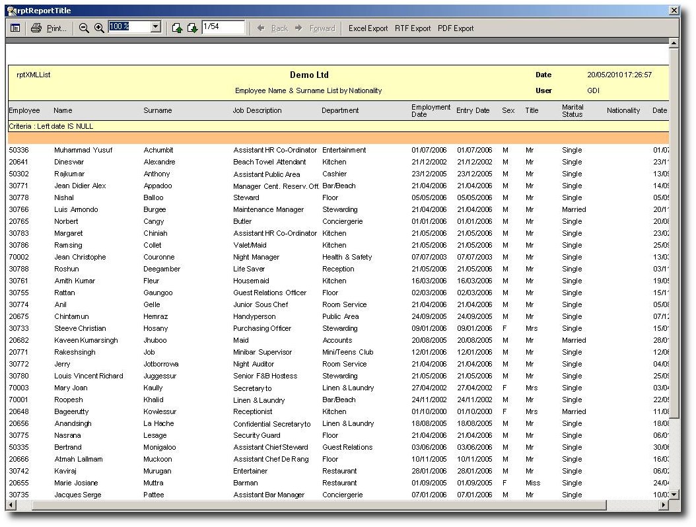
Task: Export report using RTF Export
Action: [413, 28]
